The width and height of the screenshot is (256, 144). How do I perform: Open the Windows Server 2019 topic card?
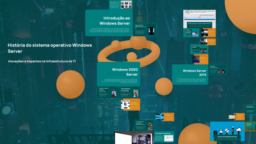pos(190,75)
